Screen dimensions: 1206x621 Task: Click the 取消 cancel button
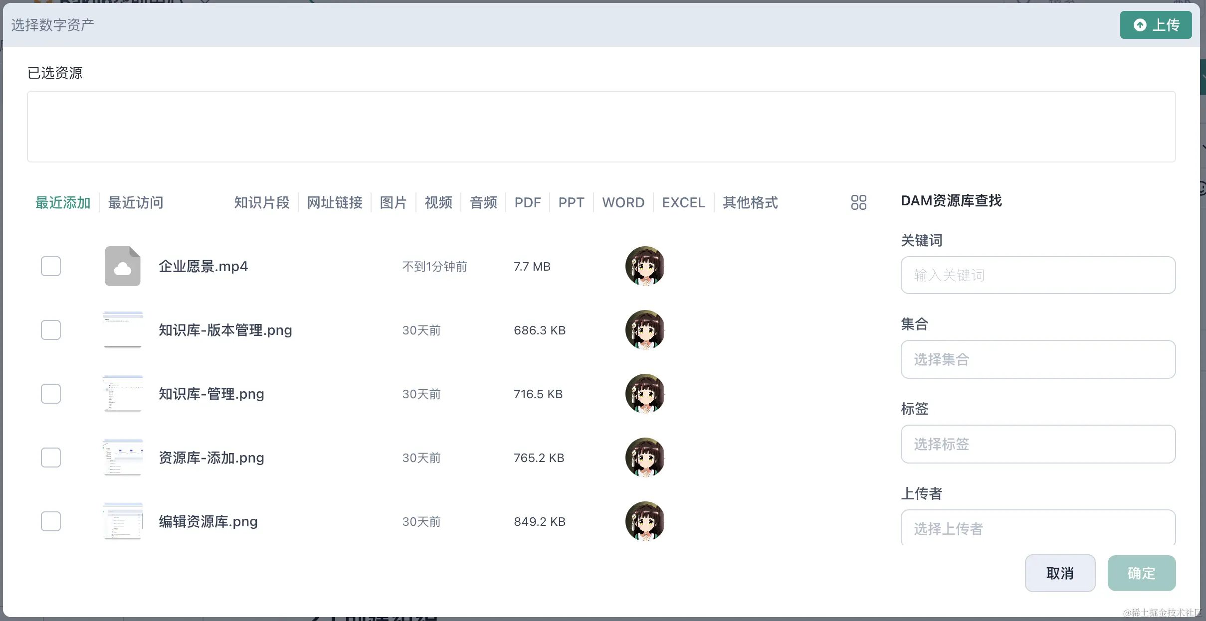pyautogui.click(x=1060, y=573)
